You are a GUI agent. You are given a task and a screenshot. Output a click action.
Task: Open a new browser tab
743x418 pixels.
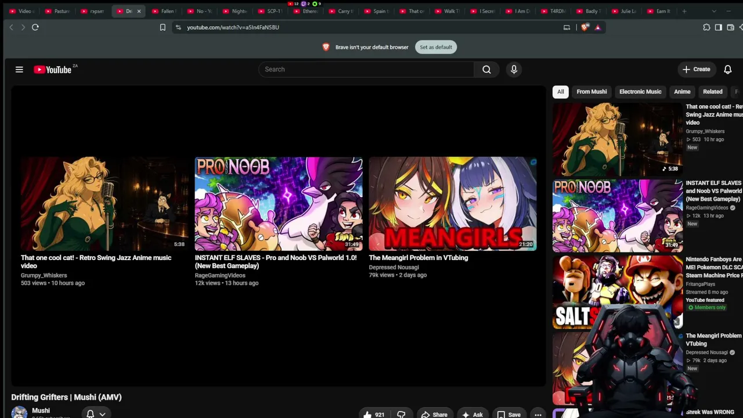pos(684,11)
